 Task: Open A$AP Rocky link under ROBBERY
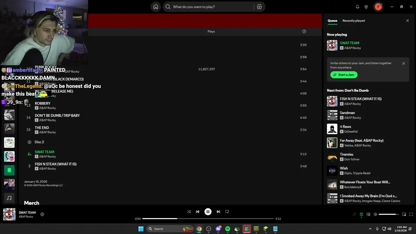coord(47,108)
